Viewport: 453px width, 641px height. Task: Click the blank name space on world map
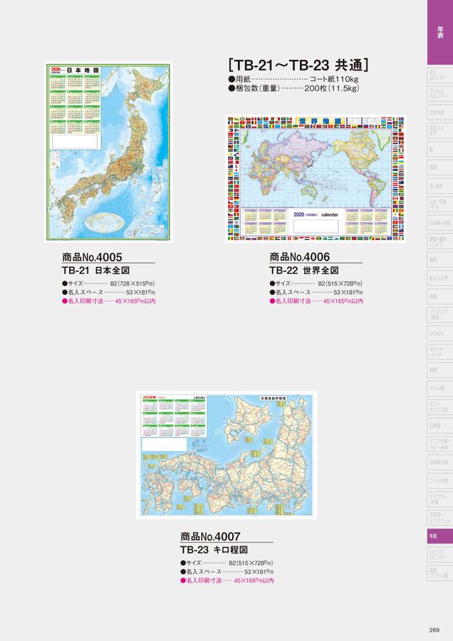316,226
